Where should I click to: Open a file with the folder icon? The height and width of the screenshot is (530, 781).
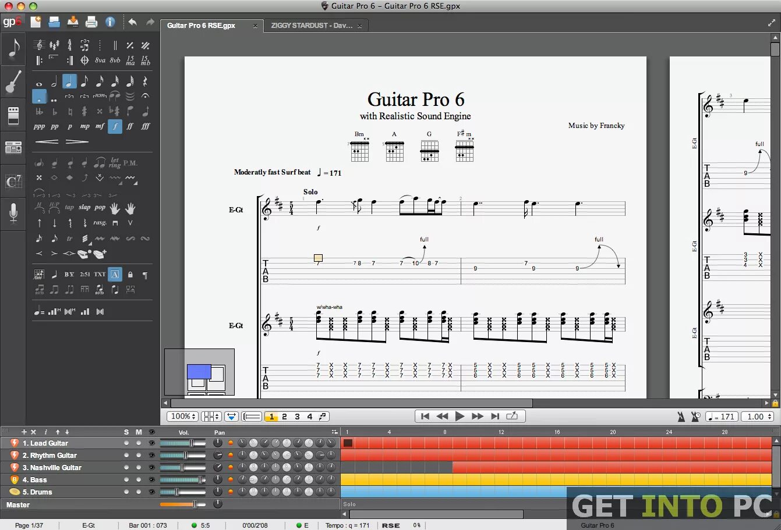point(54,22)
